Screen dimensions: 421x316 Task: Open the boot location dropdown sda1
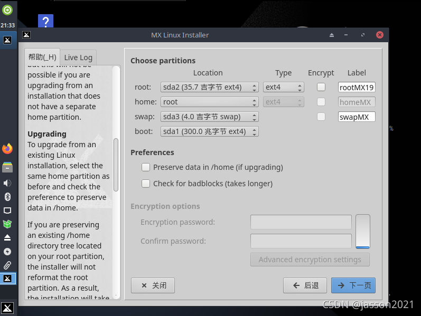pyautogui.click(x=209, y=131)
